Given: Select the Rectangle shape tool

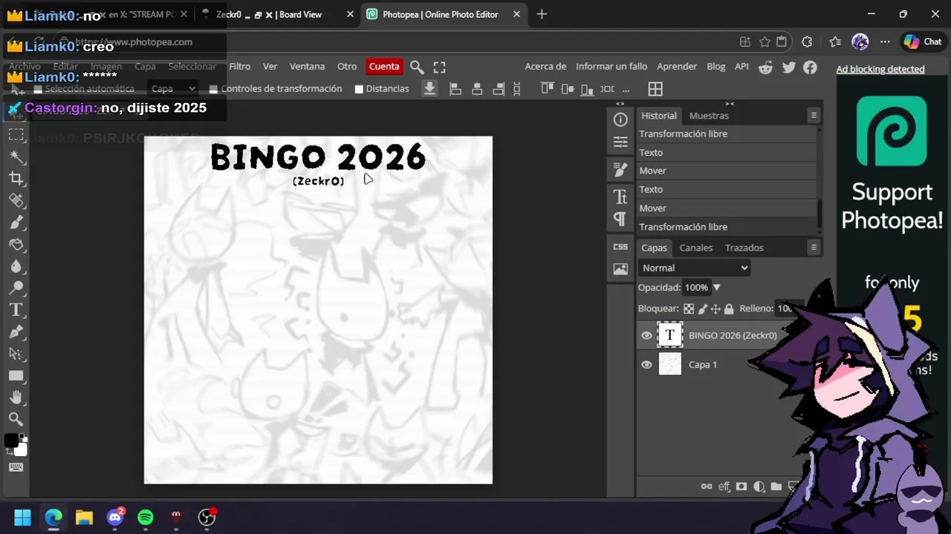Looking at the screenshot, I should coord(16,375).
